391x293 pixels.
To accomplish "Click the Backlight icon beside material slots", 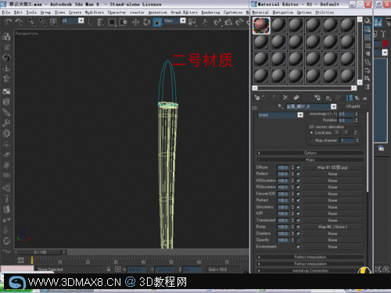I will (368, 29).
